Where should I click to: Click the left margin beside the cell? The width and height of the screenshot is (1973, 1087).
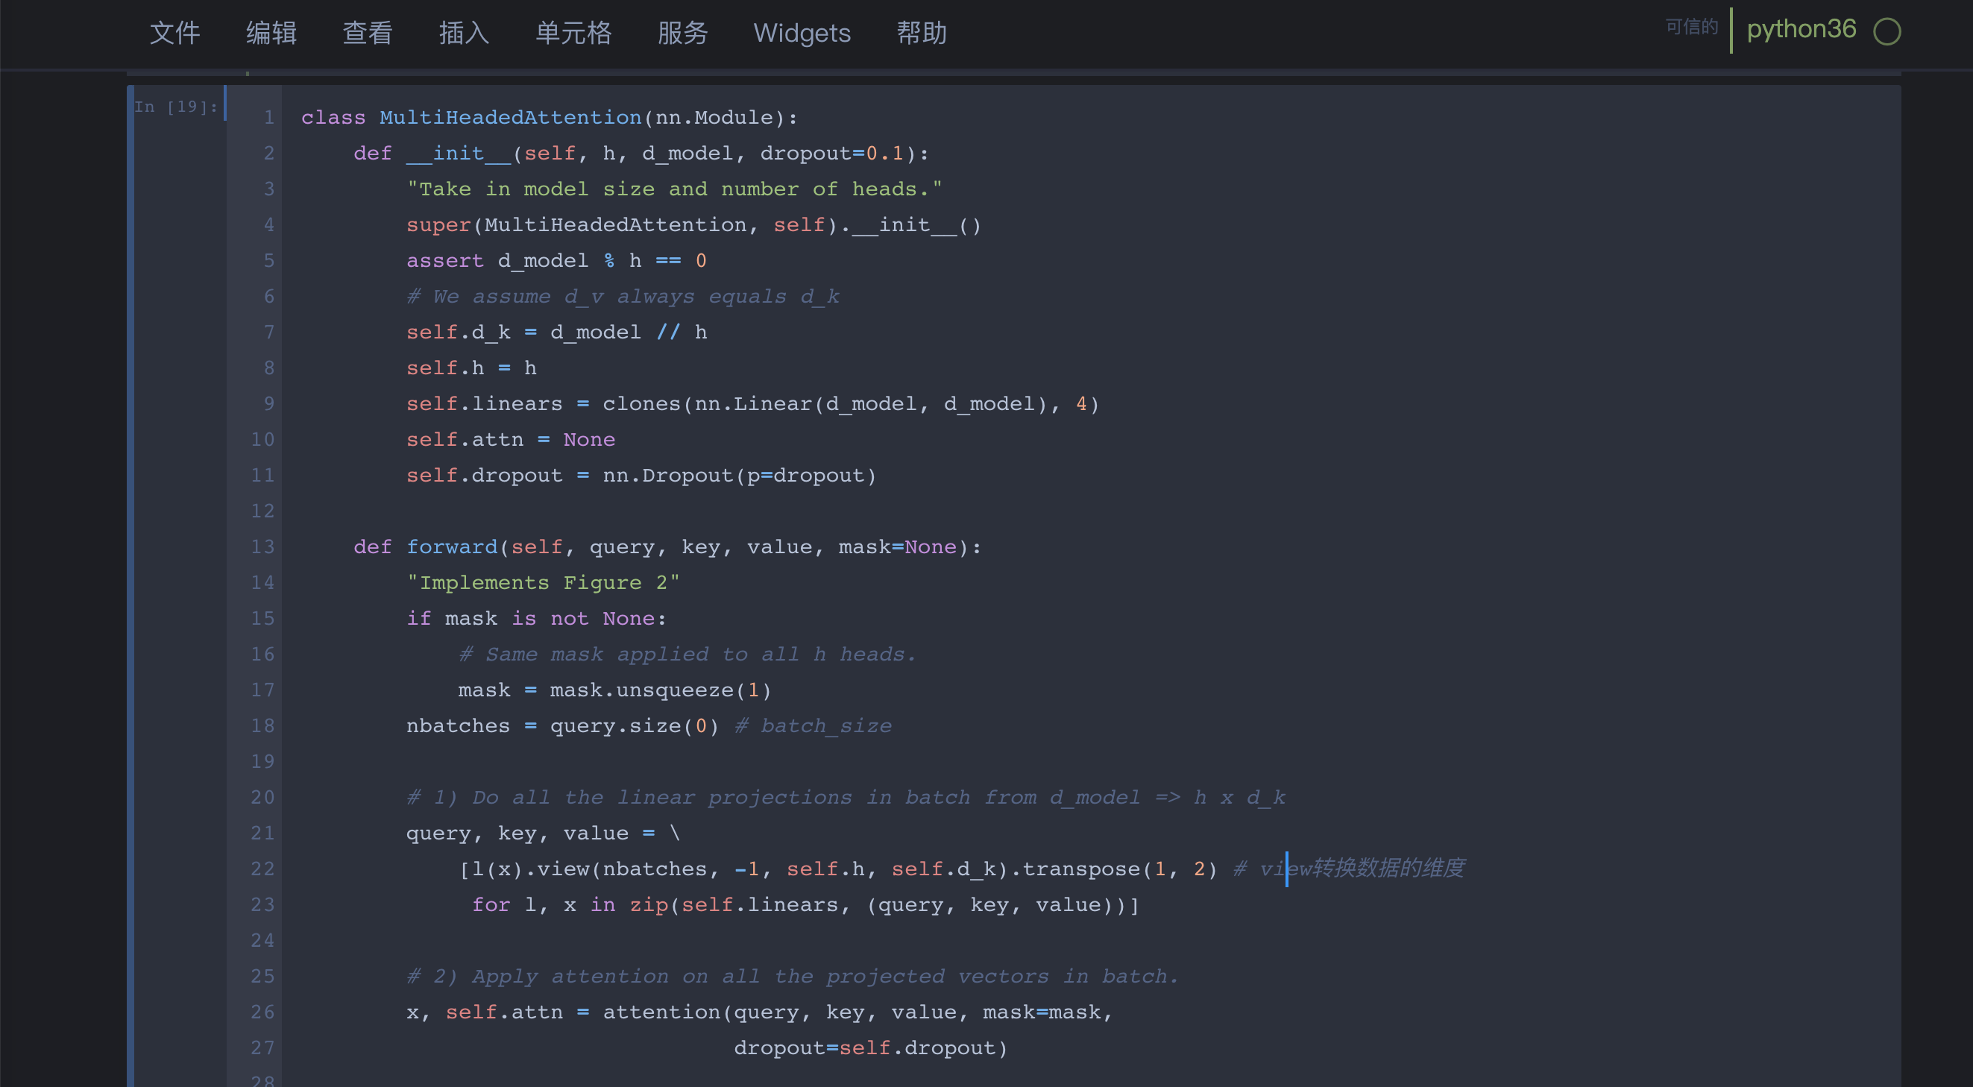click(x=134, y=536)
